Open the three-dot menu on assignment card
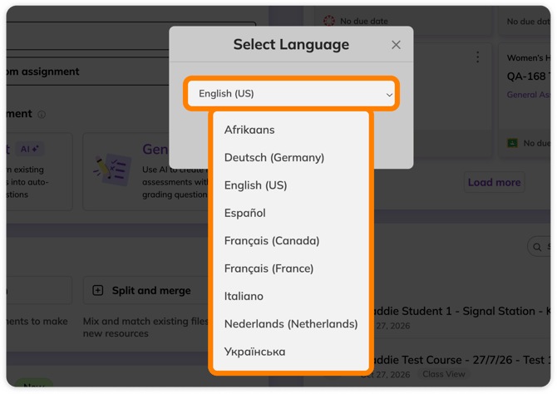The width and height of the screenshot is (557, 394). tap(477, 57)
